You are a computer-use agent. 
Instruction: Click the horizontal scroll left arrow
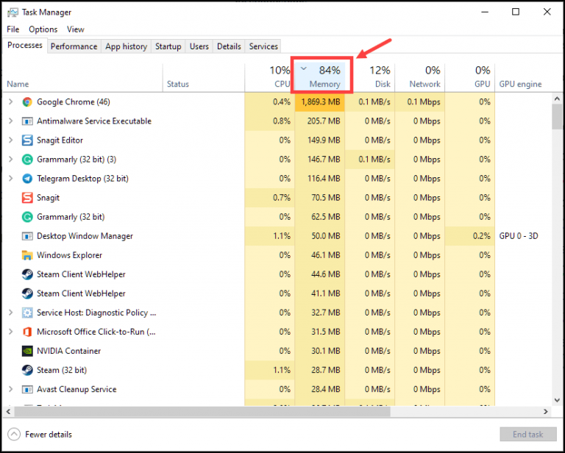(x=8, y=411)
